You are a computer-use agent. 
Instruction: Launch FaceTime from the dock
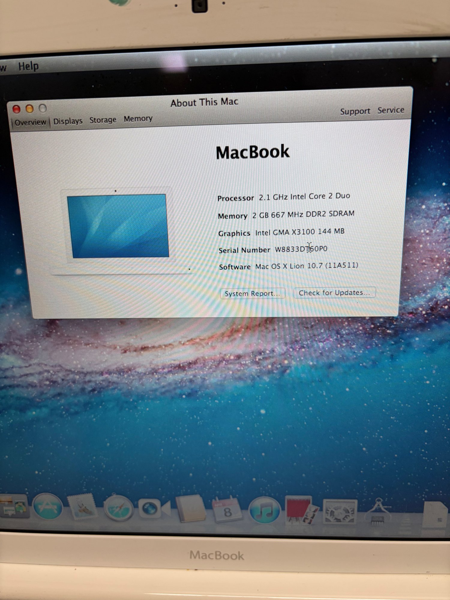click(154, 509)
